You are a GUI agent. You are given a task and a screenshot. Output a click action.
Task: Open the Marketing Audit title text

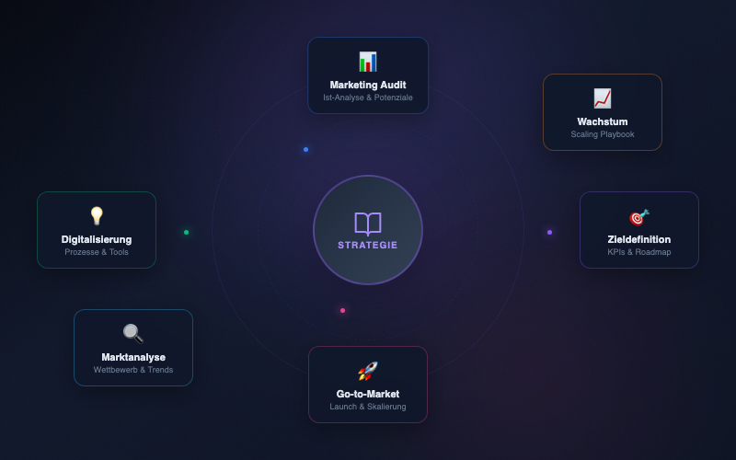pyautogui.click(x=368, y=85)
